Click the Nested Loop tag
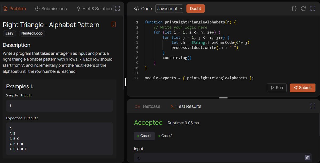 (32, 33)
